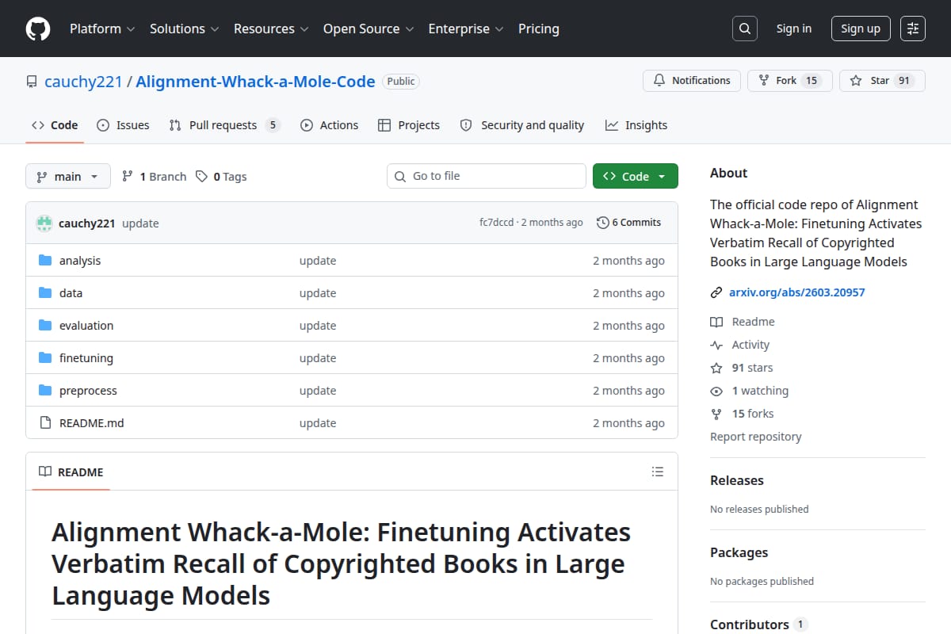
Task: Click the history clock icon beside 6 Commits
Action: (603, 223)
